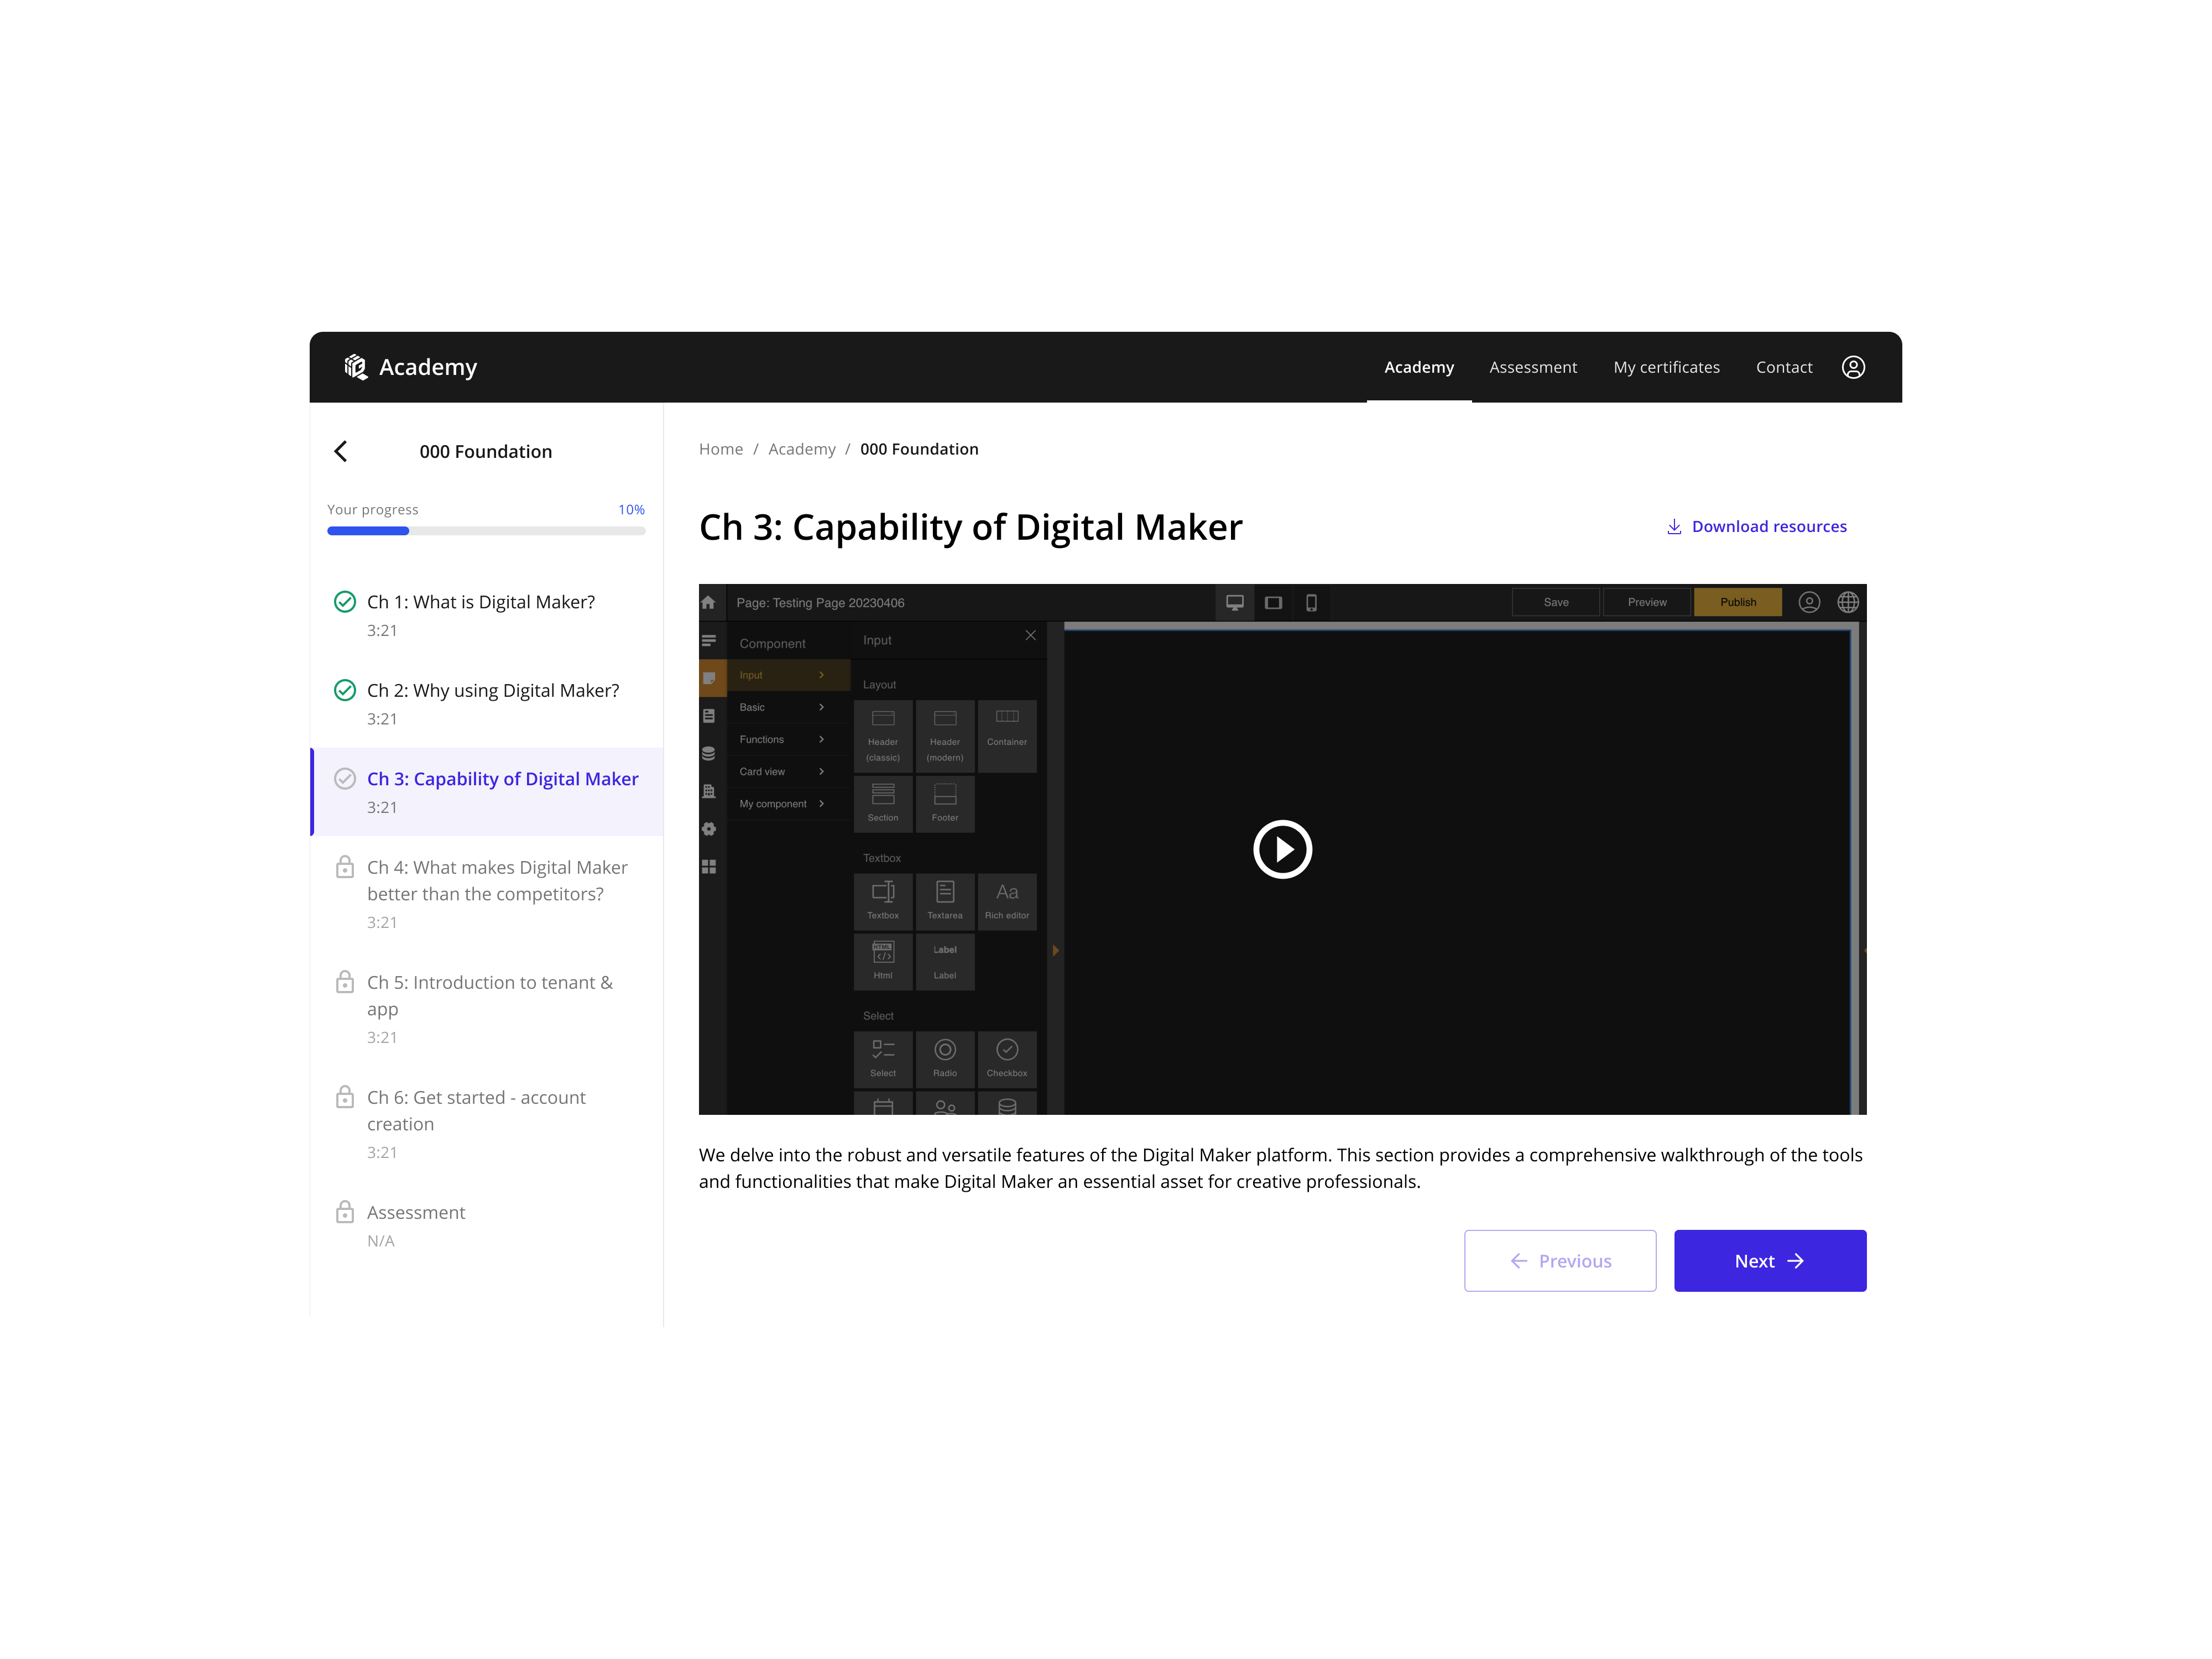Click the Preview button in video editor
Screen dimensions: 2212x1659
tap(1647, 602)
